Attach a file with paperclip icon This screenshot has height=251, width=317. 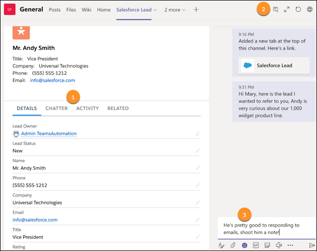[x=233, y=245]
